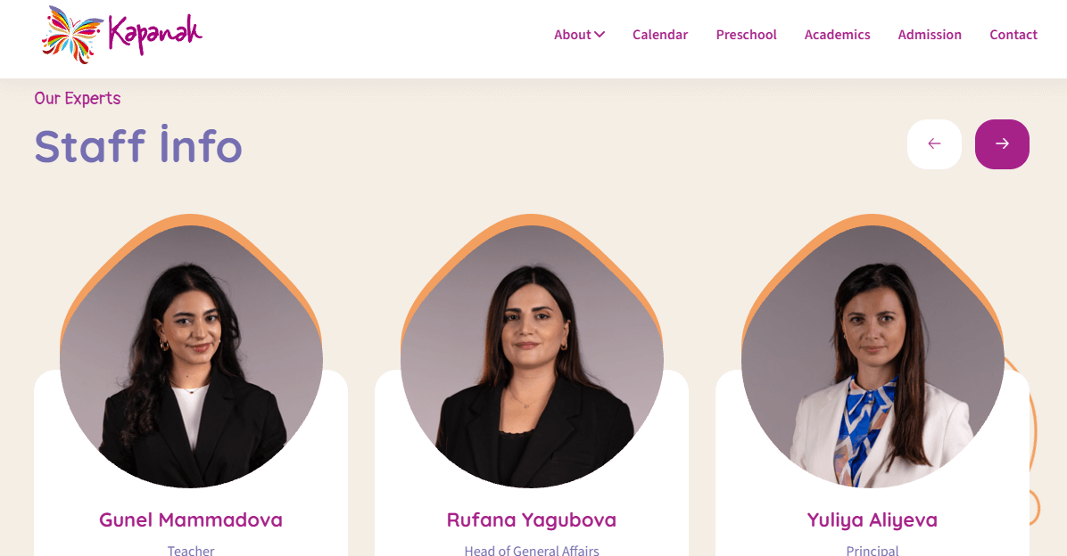This screenshot has width=1067, height=556.
Task: Click the Our Experts label
Action: click(78, 99)
